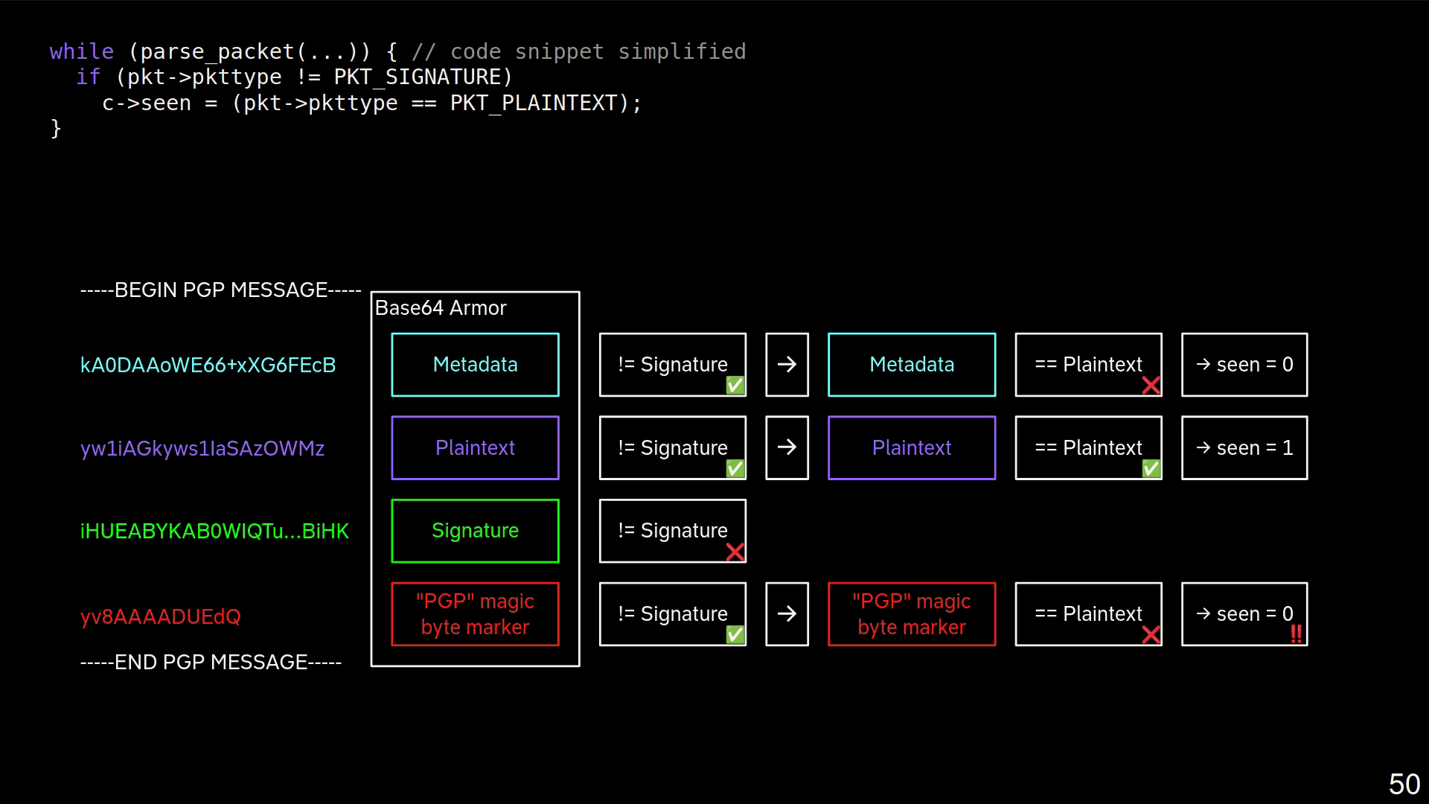Click the arrow box in the Plaintext row
Screen dimensions: 1429x804
(x=787, y=447)
